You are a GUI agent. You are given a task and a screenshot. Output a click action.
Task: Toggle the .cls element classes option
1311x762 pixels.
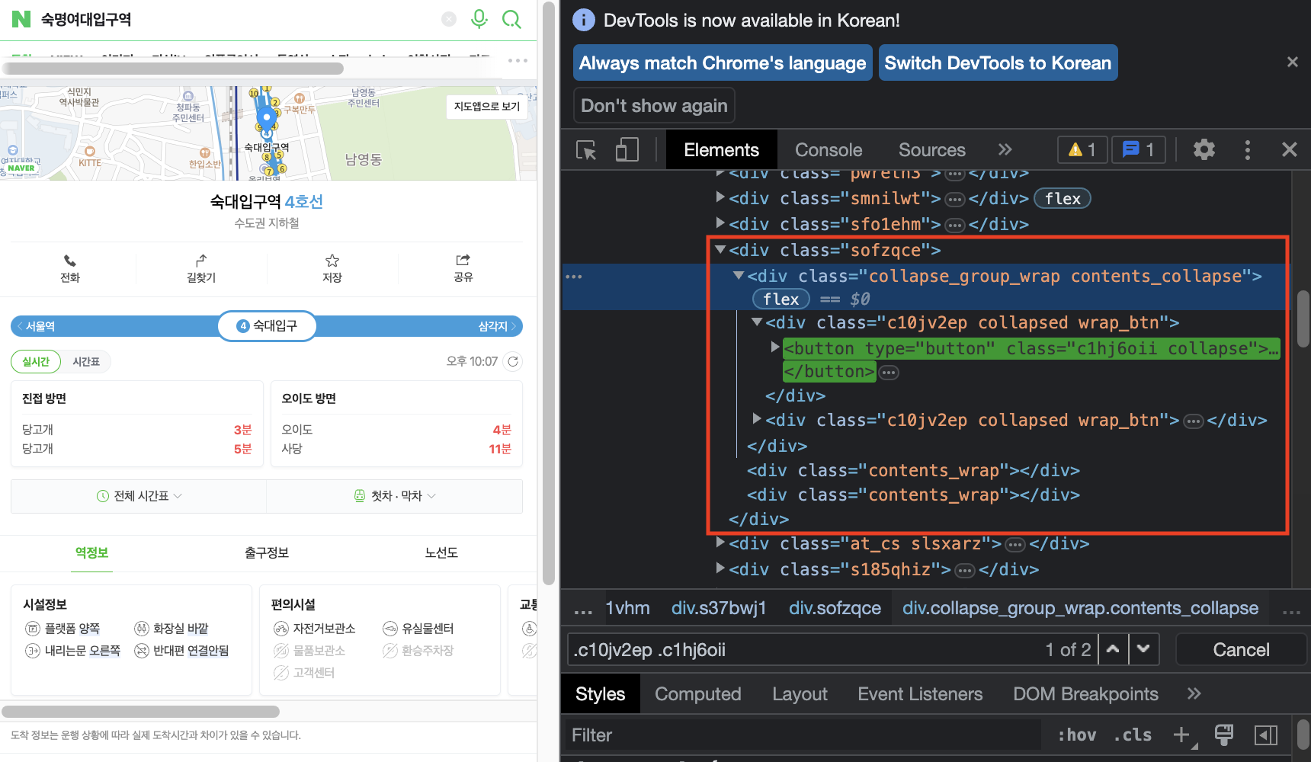tap(1133, 735)
